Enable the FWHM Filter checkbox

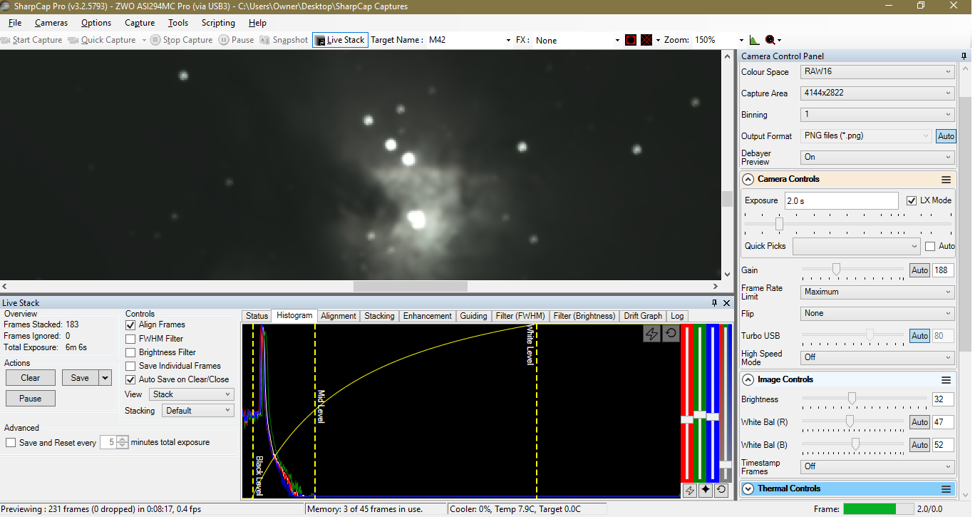pos(130,339)
